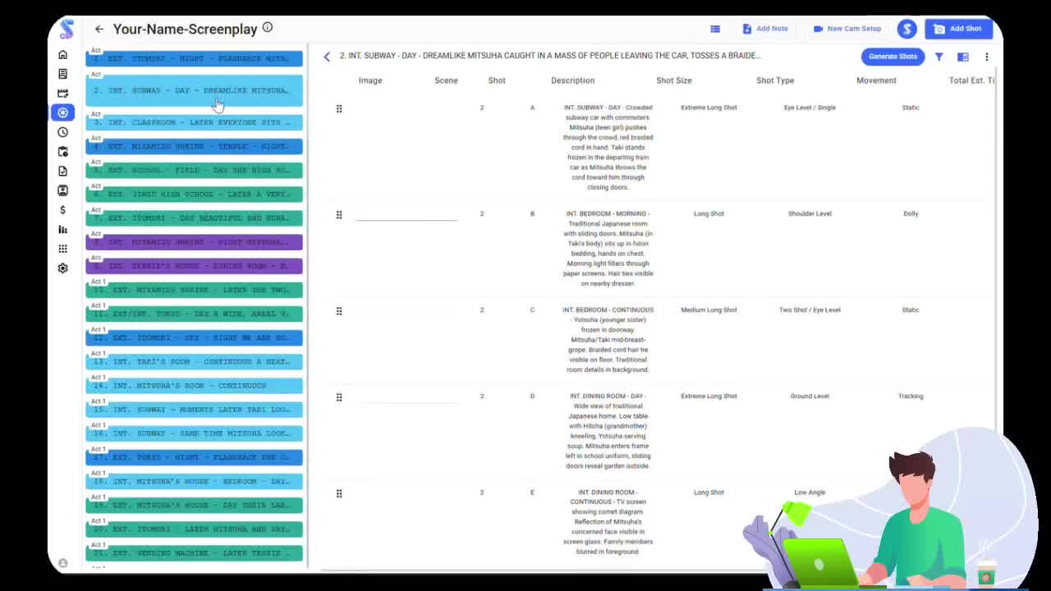This screenshot has height=591, width=1051.
Task: Click the highlighted shot list icon
Action: [x=62, y=112]
